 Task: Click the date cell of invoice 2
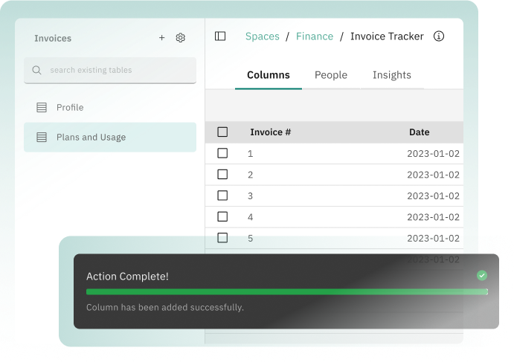pyautogui.click(x=433, y=175)
